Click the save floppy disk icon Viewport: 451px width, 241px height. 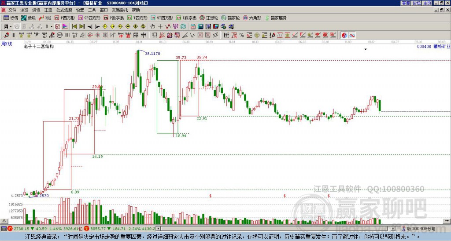tap(216, 27)
